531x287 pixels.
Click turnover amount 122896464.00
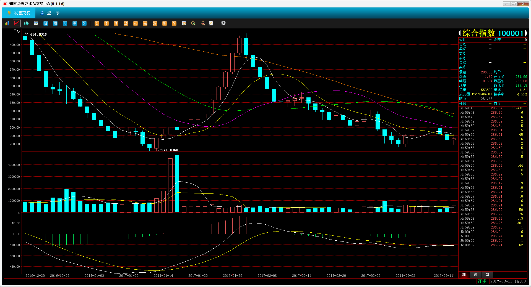[481, 94]
